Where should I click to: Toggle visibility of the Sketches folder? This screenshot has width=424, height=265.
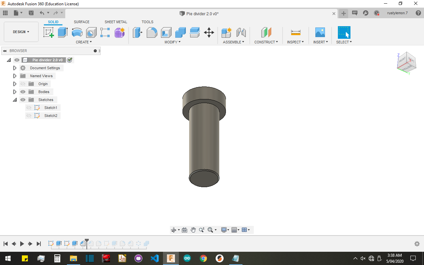pyautogui.click(x=23, y=100)
